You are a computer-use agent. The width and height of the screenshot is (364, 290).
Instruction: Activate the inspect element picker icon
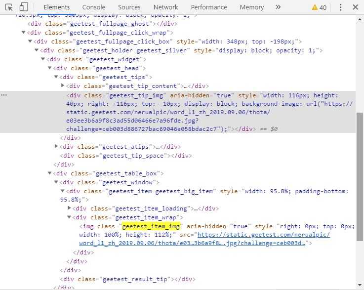point(9,7)
